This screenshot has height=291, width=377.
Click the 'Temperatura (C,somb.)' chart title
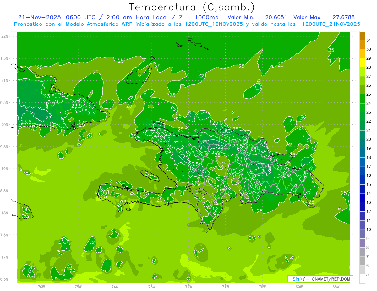click(x=192, y=7)
